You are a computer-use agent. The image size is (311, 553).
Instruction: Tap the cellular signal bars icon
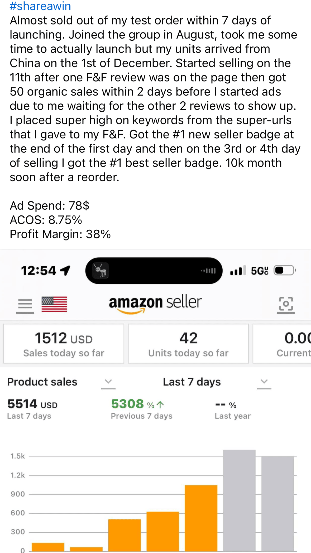click(x=238, y=271)
